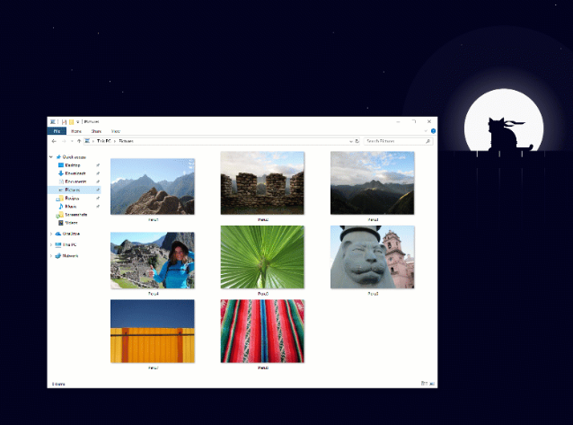Click the Videos filmstrip icon in the sidebar

pos(61,223)
